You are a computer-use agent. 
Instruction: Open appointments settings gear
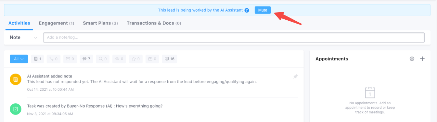click(412, 59)
